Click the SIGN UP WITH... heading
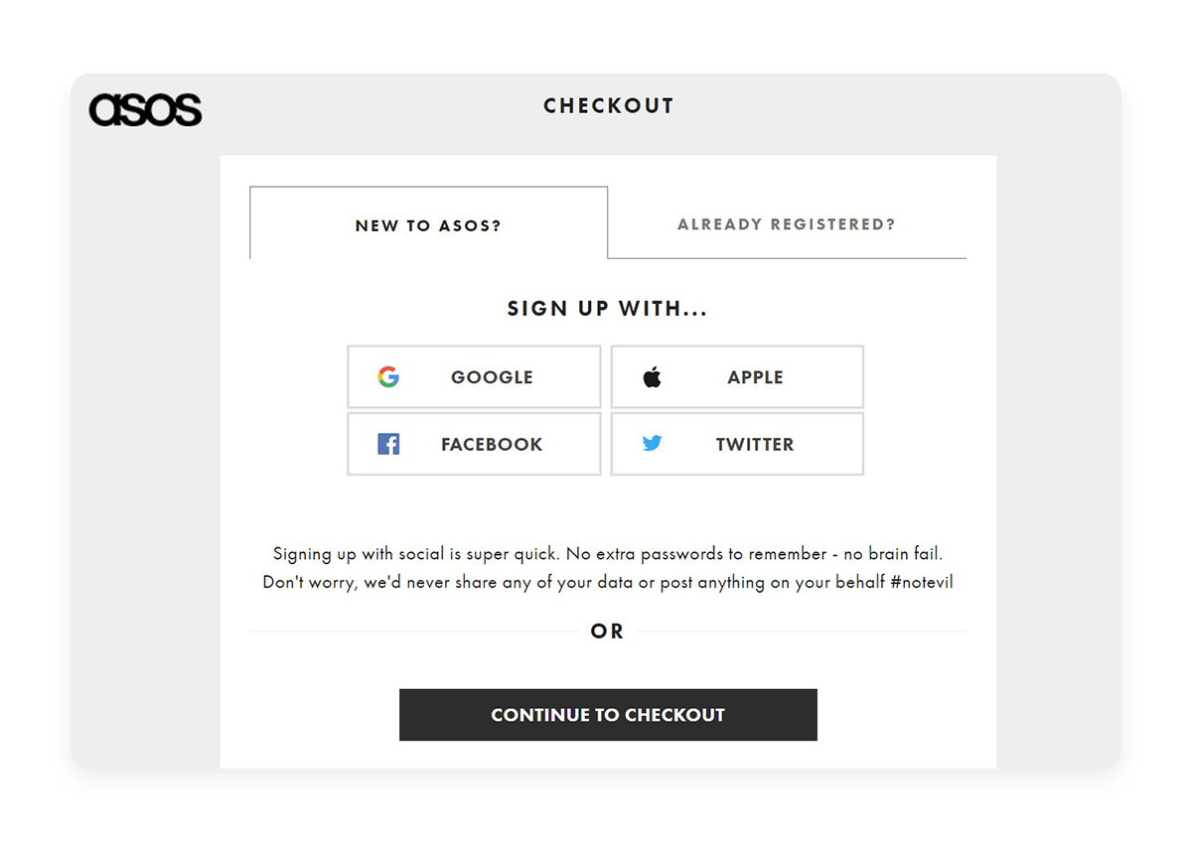Image resolution: width=1192 pixels, height=844 pixels. click(608, 309)
